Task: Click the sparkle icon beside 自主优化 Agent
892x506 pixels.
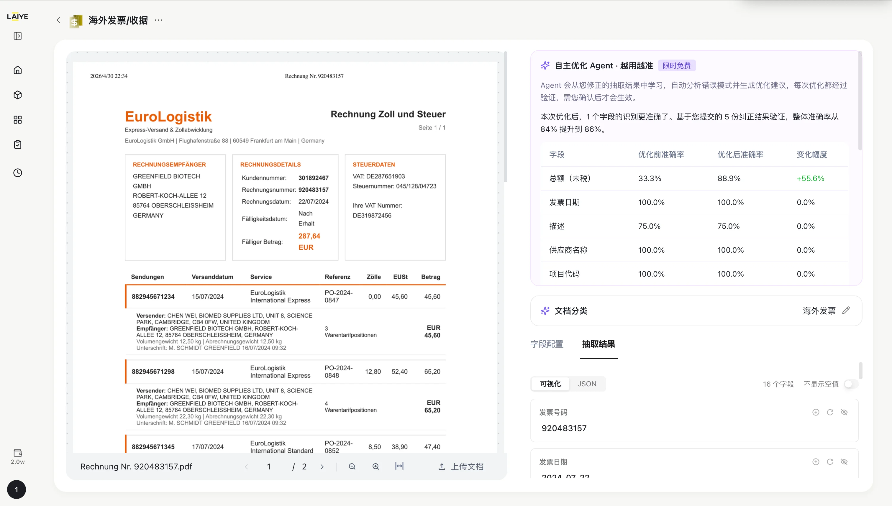Action: click(545, 65)
